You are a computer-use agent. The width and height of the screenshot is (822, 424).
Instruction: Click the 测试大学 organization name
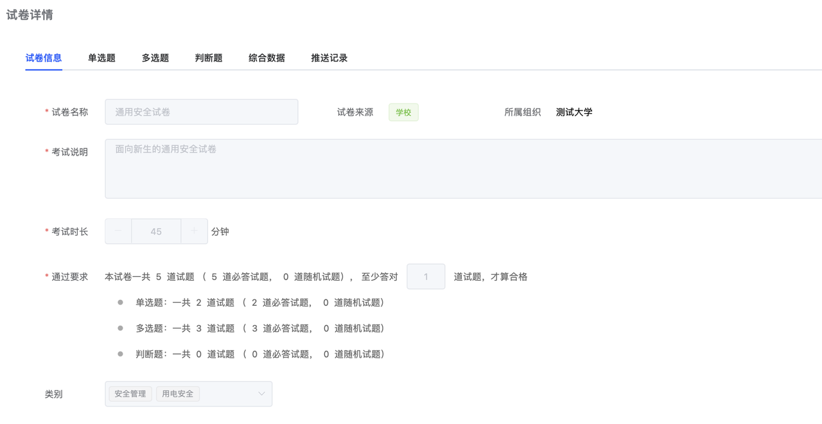tap(574, 112)
